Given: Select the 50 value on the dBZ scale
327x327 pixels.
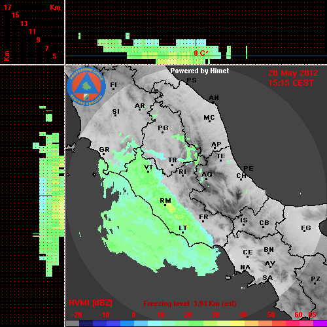Looking at the screenshot, I should (x=271, y=315).
